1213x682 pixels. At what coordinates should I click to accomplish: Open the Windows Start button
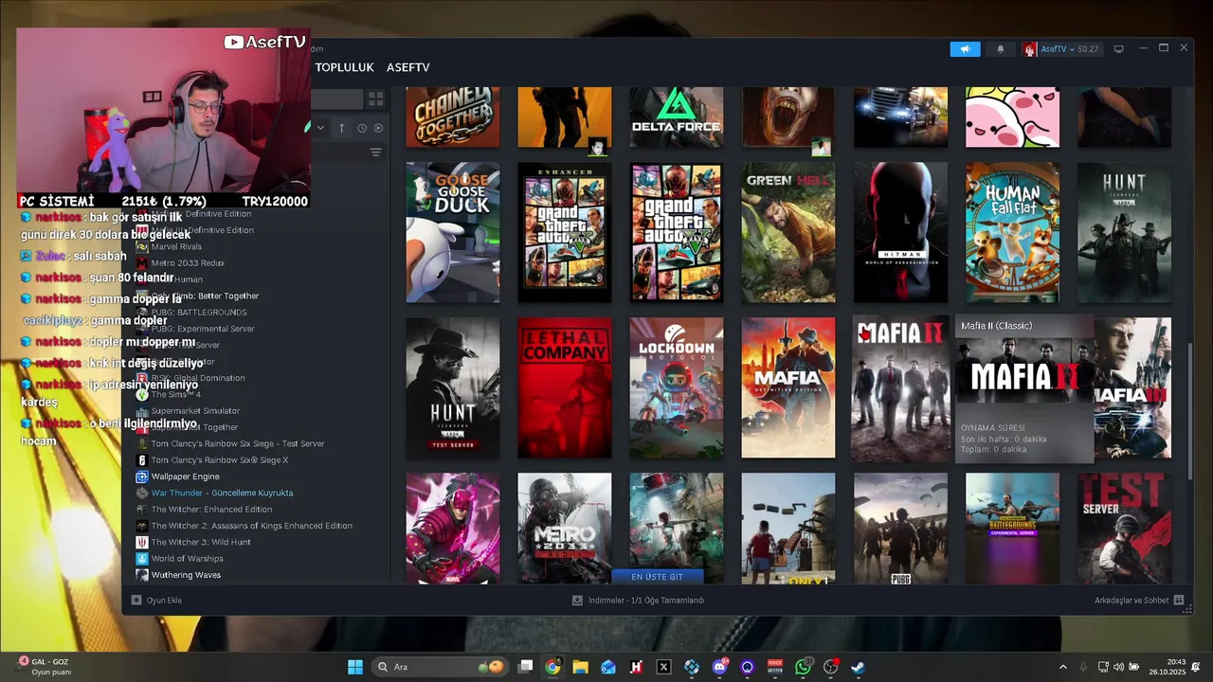point(354,667)
